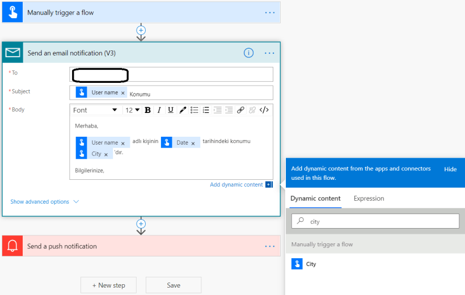Insert a numbered list
465x295 pixels.
pos(206,110)
